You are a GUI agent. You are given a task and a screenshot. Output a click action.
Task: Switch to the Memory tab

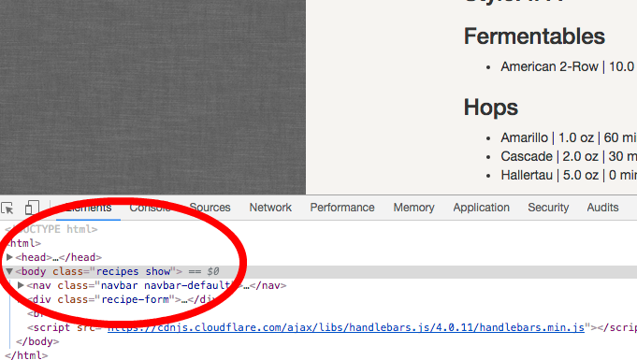coord(413,208)
